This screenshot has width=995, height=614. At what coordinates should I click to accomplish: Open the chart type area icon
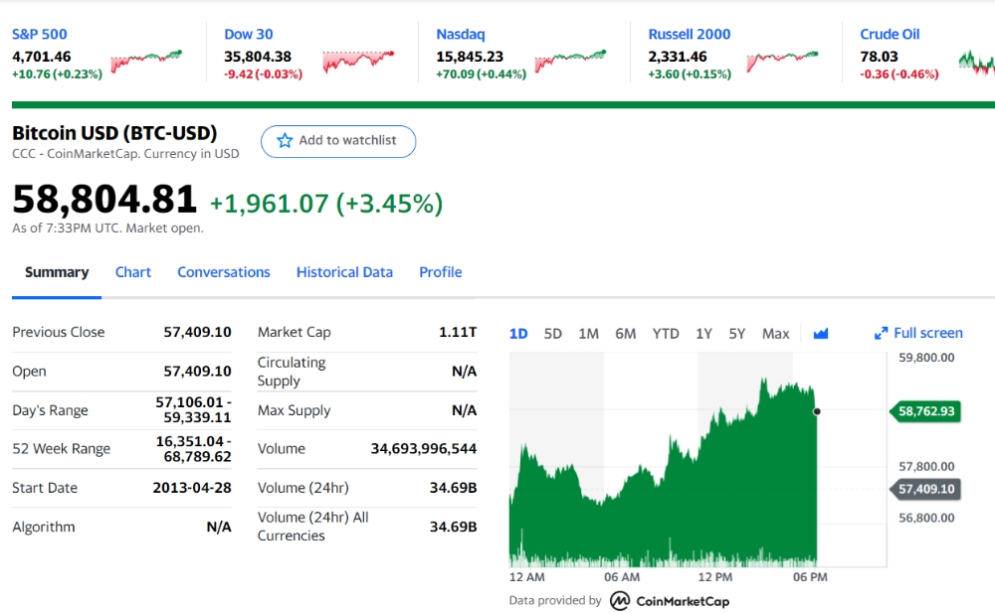[821, 333]
